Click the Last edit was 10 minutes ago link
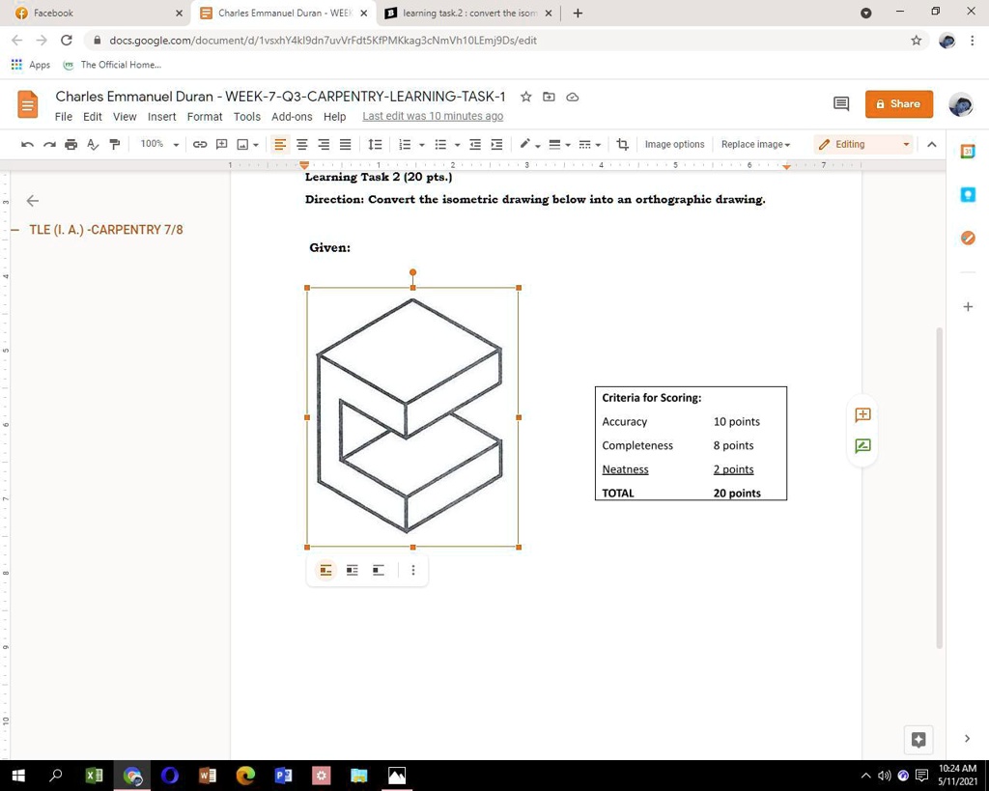 point(432,116)
